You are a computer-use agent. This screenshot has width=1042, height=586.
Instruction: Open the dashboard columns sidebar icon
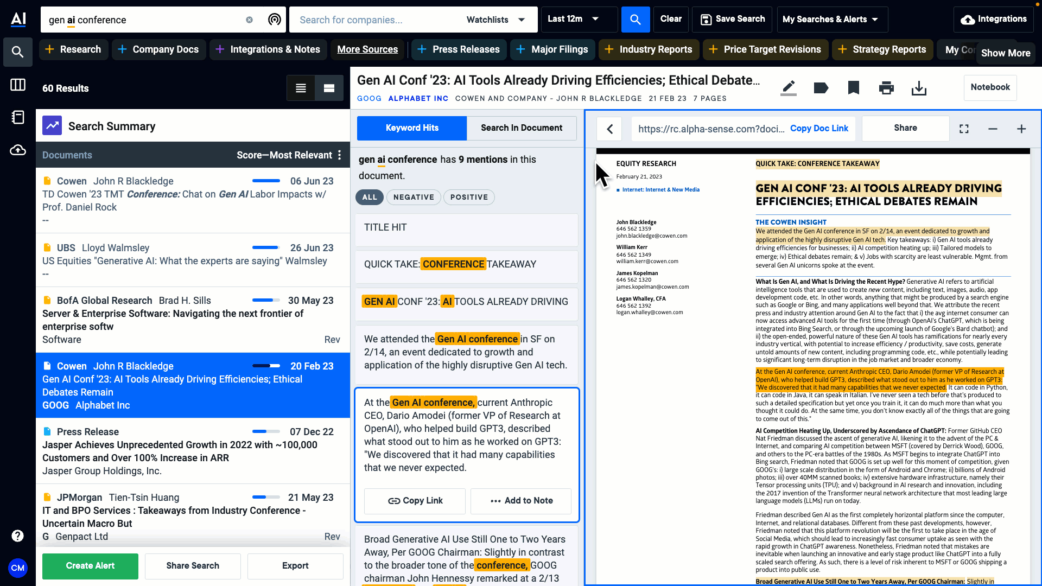[x=18, y=85]
